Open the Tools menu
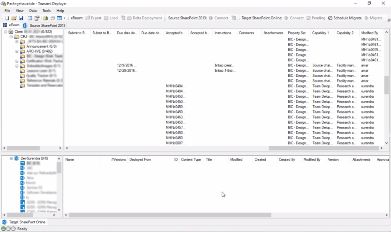This screenshot has width=391, height=232. pyautogui.click(x=46, y=11)
